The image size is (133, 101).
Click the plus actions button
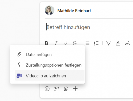click(75, 89)
